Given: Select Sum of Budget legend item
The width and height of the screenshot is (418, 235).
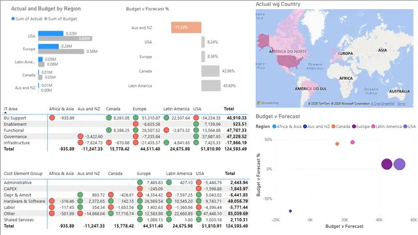Looking at the screenshot, I should pyautogui.click(x=61, y=19).
